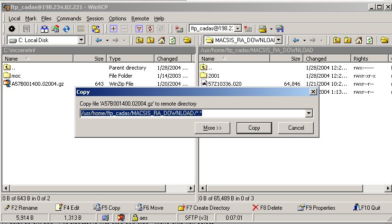Viewport: 392px width, 224px height.
Task: Click the Unselect Files minus icon
Action: (x=124, y=29)
